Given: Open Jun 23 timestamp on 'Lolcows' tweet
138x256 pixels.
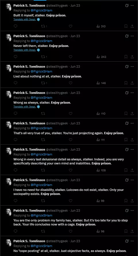Looking at the screenshot, I should 75,180.
